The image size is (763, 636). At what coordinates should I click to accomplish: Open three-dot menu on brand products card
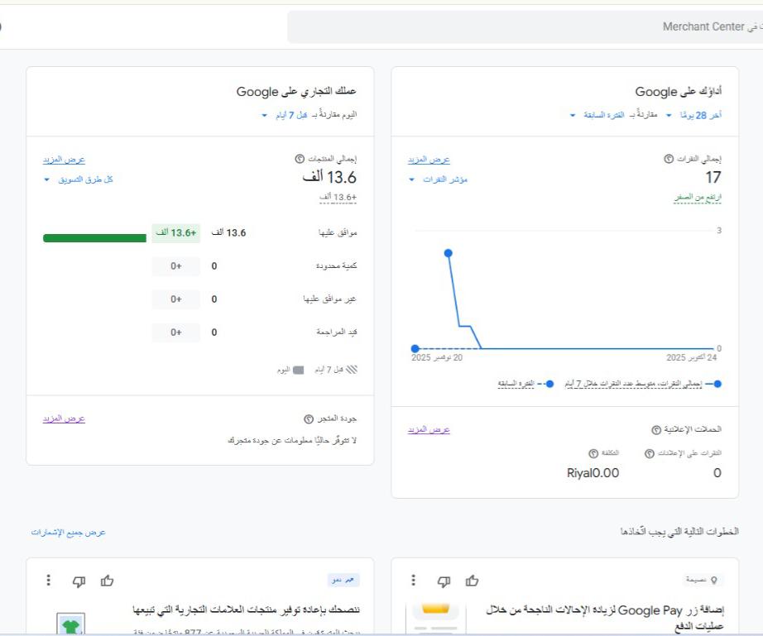[49, 581]
